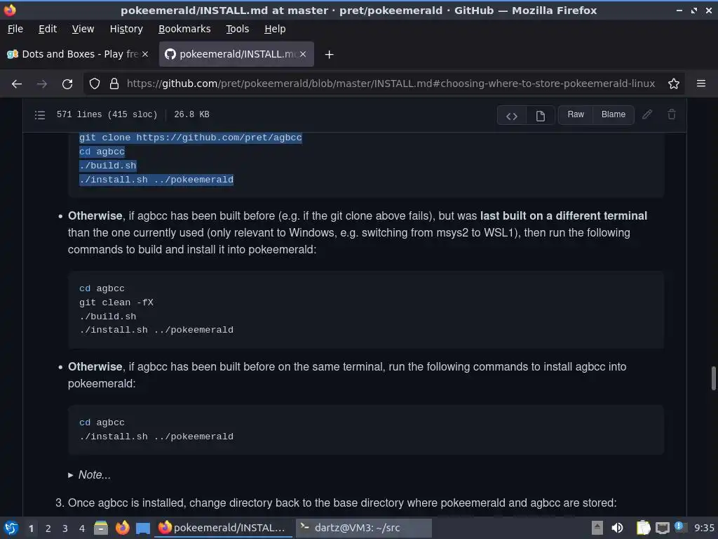The height and width of the screenshot is (539, 718).
Task: Click '571 lines (415 sloc)' file info
Action: 107,114
